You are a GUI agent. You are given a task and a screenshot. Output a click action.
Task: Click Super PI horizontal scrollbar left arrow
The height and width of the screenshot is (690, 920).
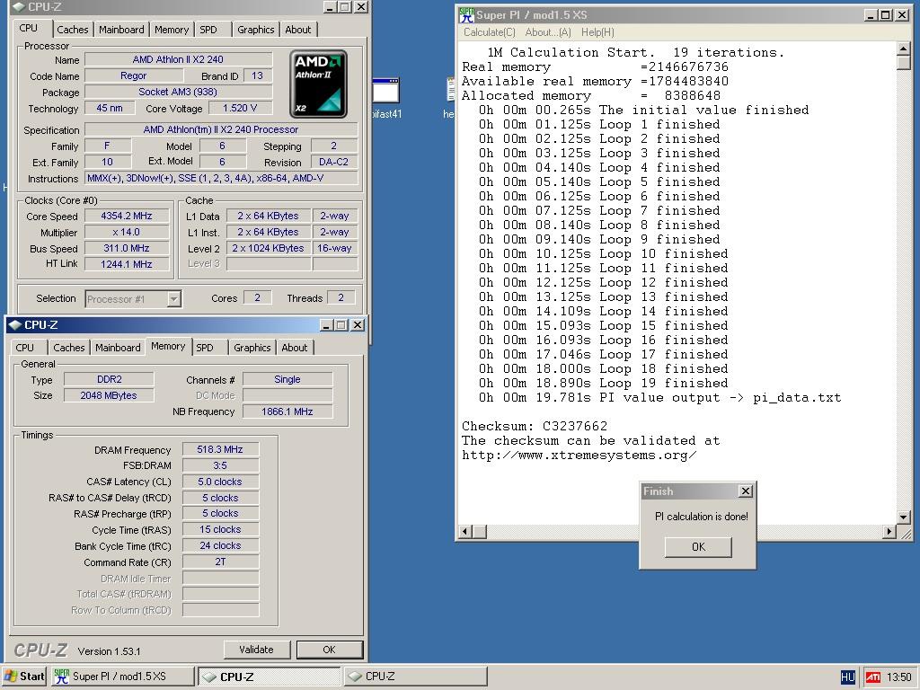point(466,532)
